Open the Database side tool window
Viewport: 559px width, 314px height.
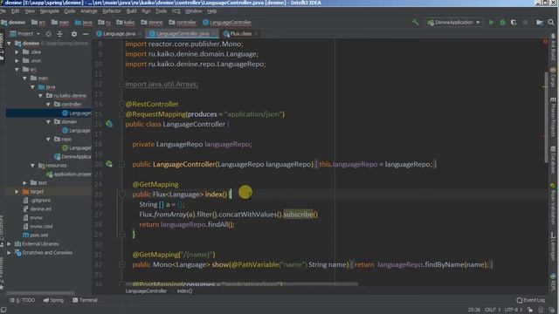tap(553, 159)
